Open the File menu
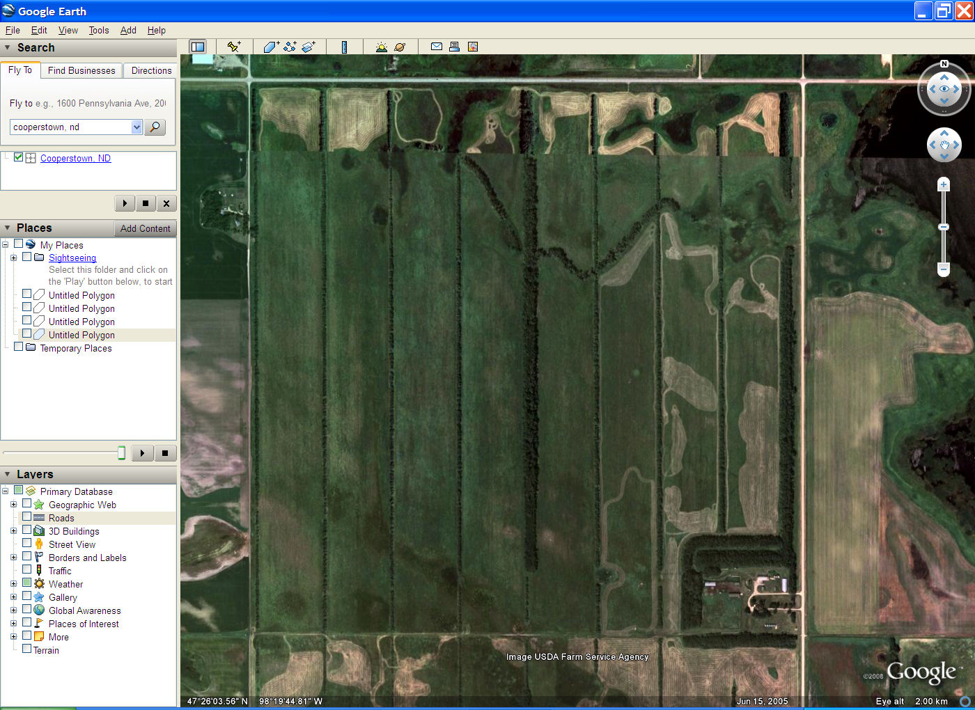Image resolution: width=975 pixels, height=710 pixels. click(x=13, y=30)
